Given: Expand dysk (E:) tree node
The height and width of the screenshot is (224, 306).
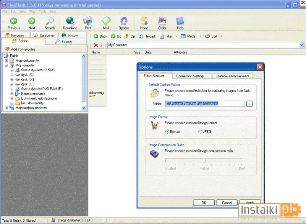Looking at the screenshot, I should [x=12, y=84].
